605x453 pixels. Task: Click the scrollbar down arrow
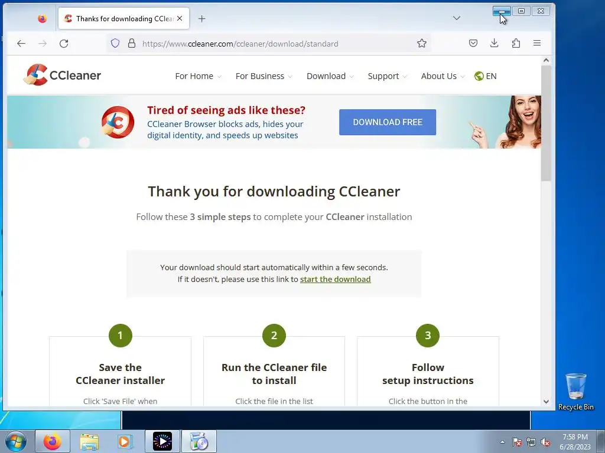[x=546, y=401]
